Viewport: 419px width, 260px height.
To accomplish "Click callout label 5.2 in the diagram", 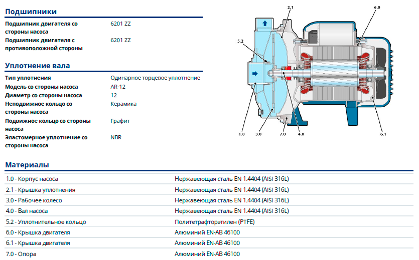I will pos(240,41).
